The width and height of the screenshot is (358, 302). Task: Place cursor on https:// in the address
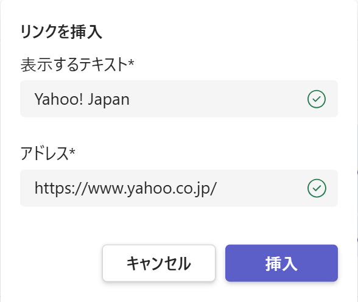point(61,189)
